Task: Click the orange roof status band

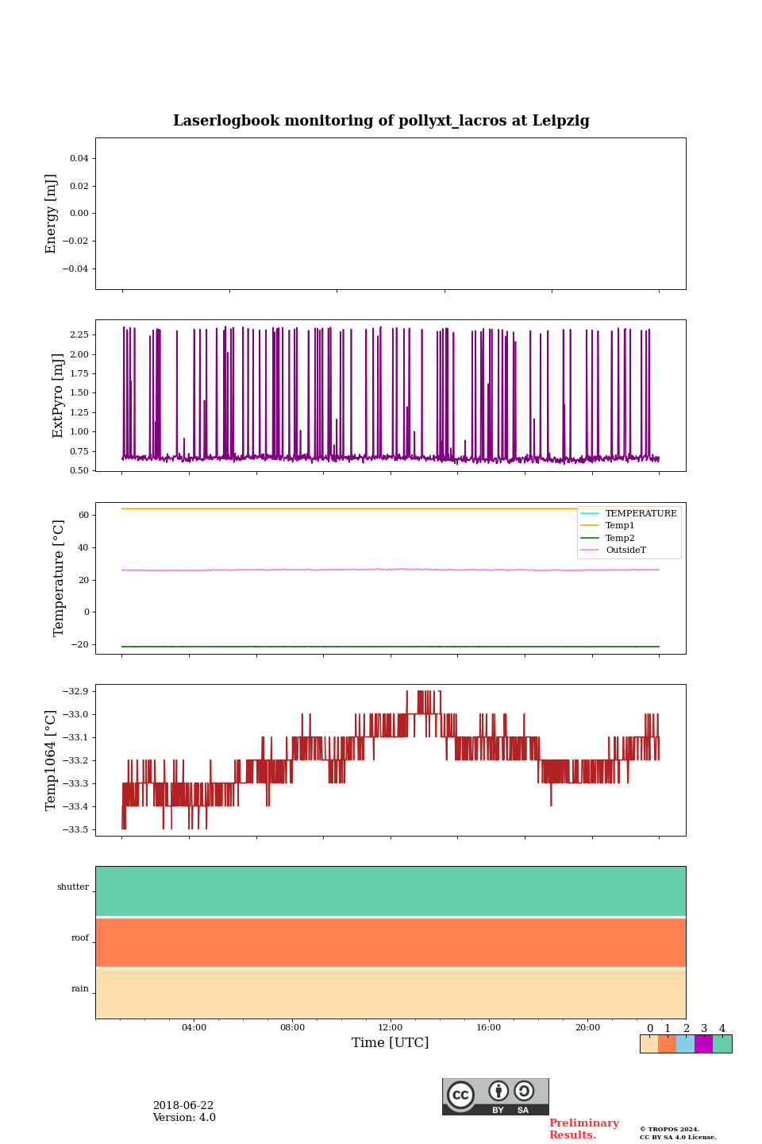Action: pos(391,942)
